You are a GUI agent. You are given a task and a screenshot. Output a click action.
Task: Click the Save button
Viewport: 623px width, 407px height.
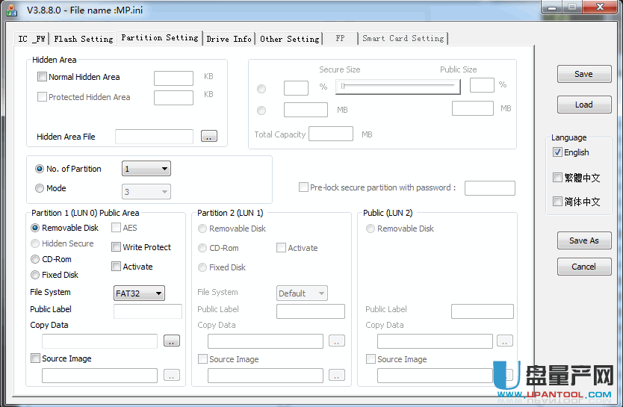point(583,74)
